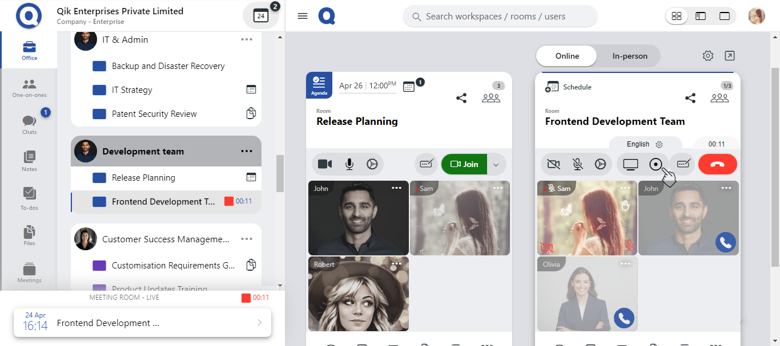Open Files in the left sidebar

point(29,235)
